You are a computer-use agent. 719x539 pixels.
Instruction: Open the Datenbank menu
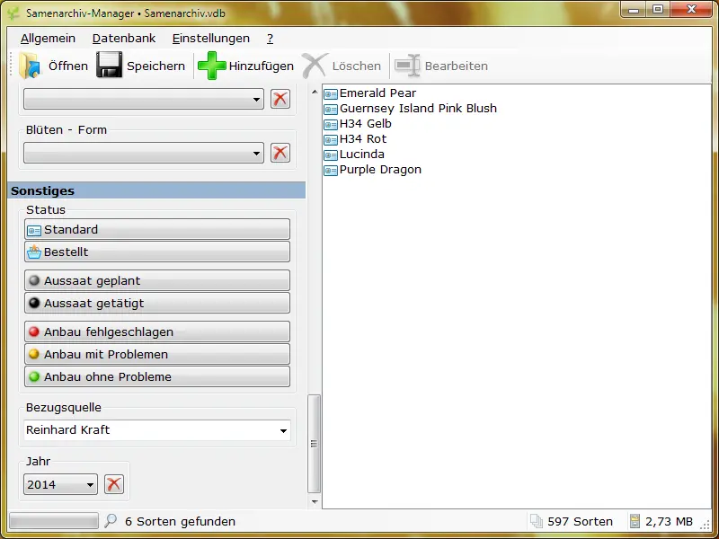click(124, 39)
